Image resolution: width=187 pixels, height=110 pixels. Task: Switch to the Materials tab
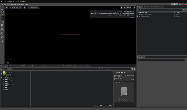(x=62, y=66)
